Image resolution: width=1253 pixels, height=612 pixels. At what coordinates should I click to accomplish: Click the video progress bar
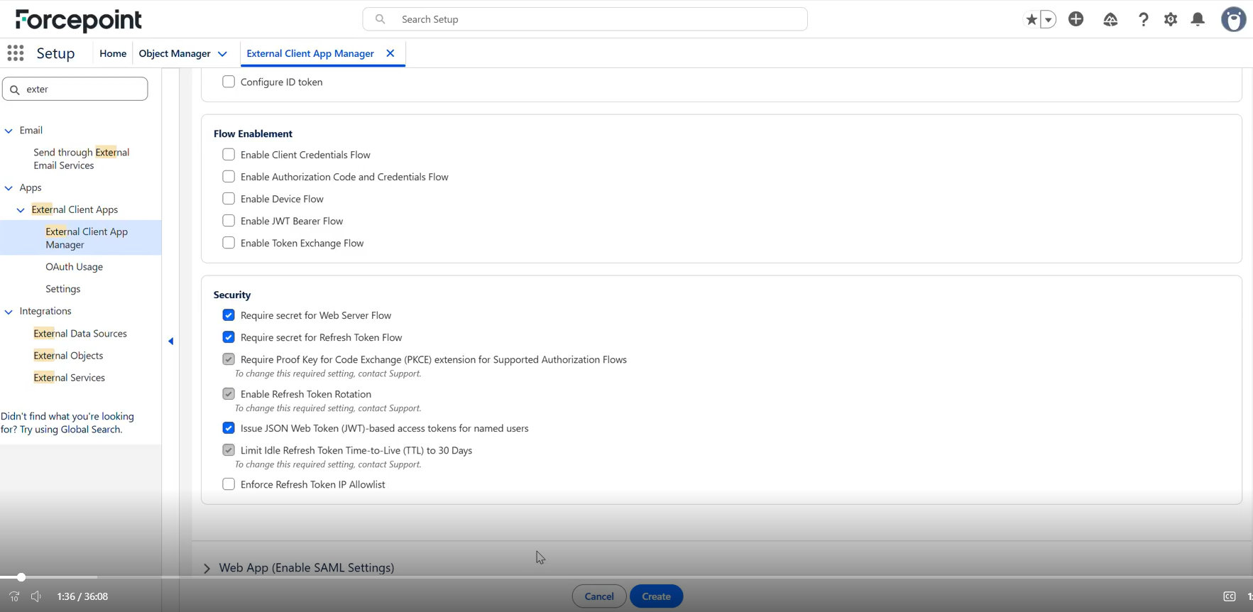626,577
